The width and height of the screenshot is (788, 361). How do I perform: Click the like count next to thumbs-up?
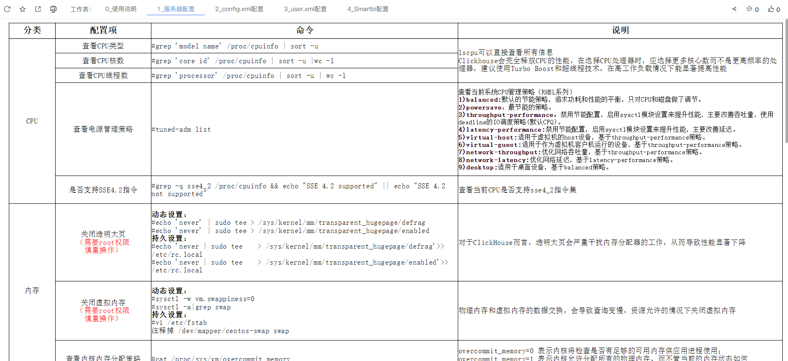click(x=778, y=9)
